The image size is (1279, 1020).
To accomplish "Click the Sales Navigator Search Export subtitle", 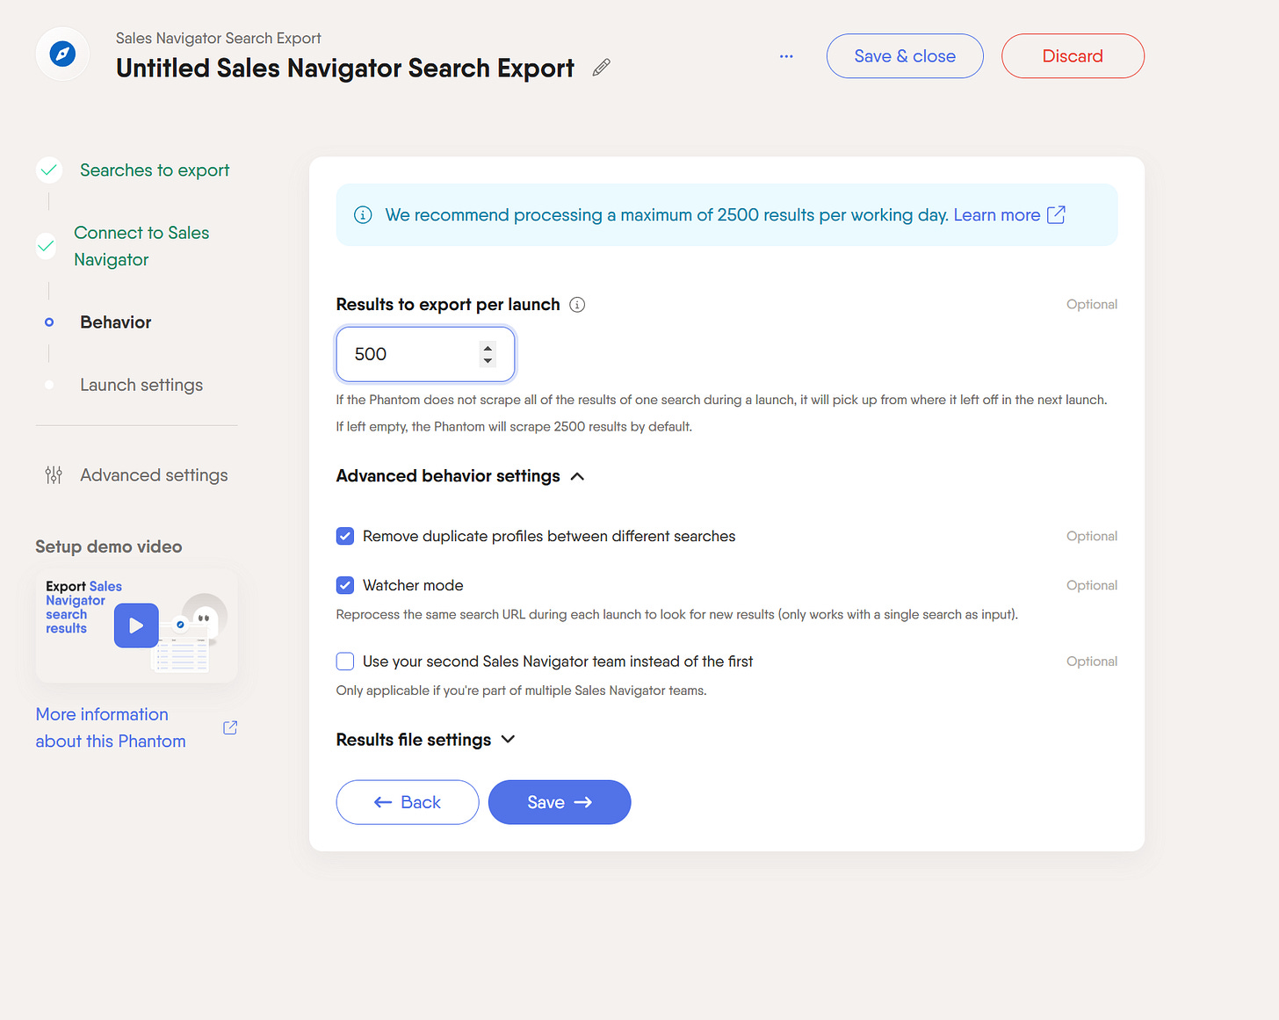I will pos(219,39).
